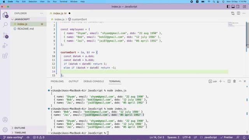Change end of line sequence LF
Viewport: 249px width, 140px height.
195,137
